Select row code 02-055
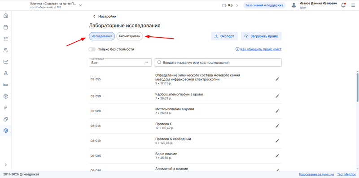This screenshot has height=178, width=359. (96, 79)
